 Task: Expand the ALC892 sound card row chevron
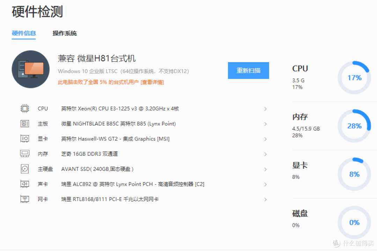coord(265,184)
